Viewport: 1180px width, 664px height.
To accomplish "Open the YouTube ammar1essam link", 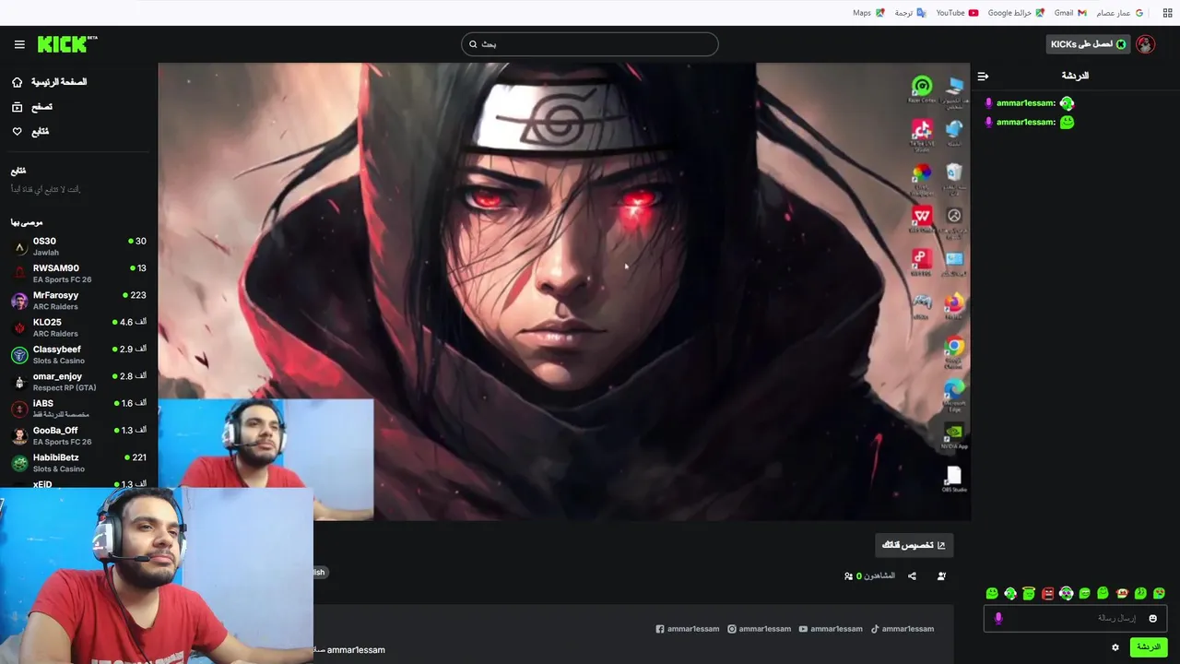I will pyautogui.click(x=831, y=629).
